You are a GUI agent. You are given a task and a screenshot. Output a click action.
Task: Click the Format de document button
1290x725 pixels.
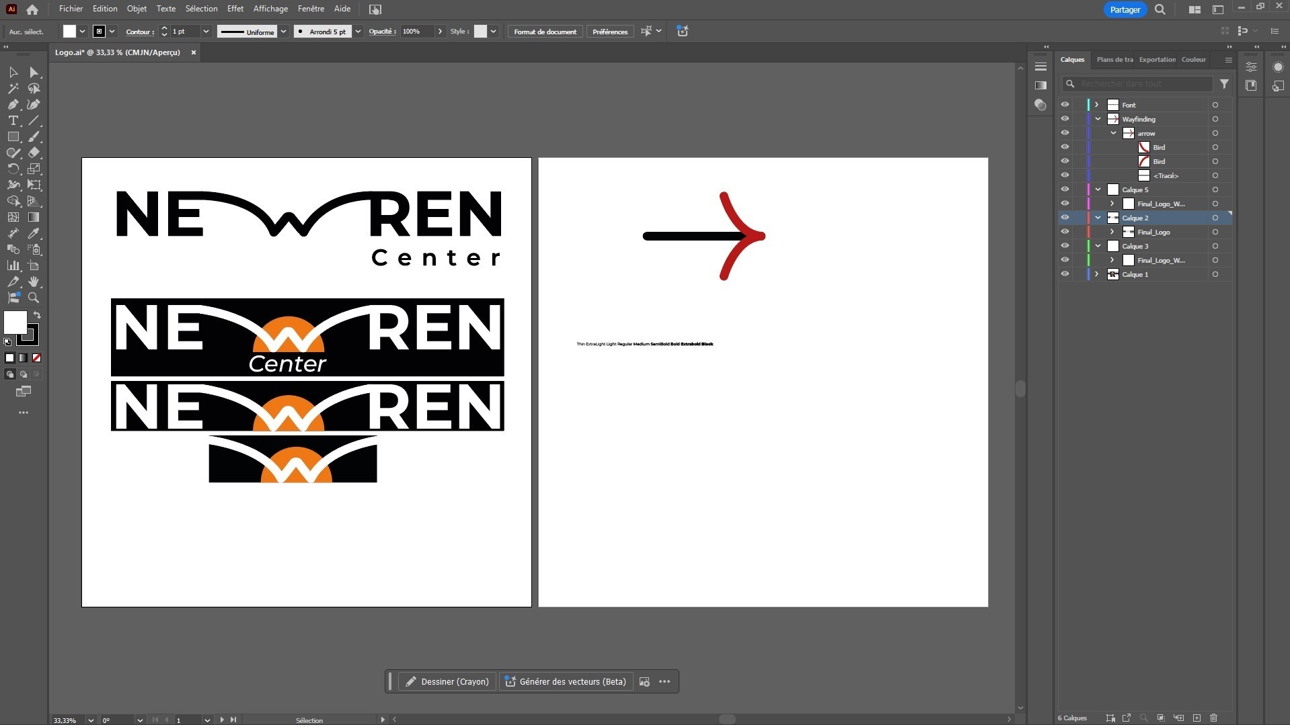(x=545, y=32)
